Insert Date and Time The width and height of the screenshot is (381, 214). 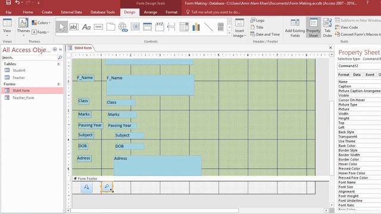pyautogui.click(x=265, y=34)
